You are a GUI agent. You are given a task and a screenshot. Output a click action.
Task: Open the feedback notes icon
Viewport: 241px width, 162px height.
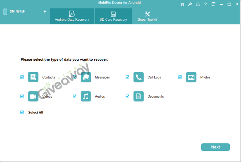point(213,4)
